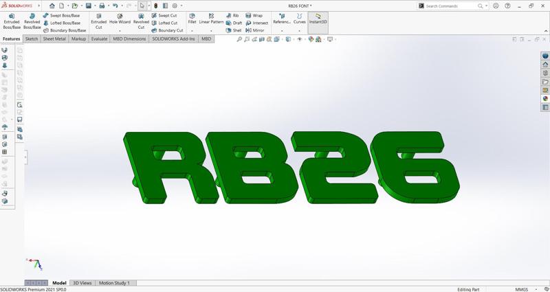This screenshot has height=292, width=550.
Task: Toggle the Instant3D button
Action: pyautogui.click(x=318, y=21)
